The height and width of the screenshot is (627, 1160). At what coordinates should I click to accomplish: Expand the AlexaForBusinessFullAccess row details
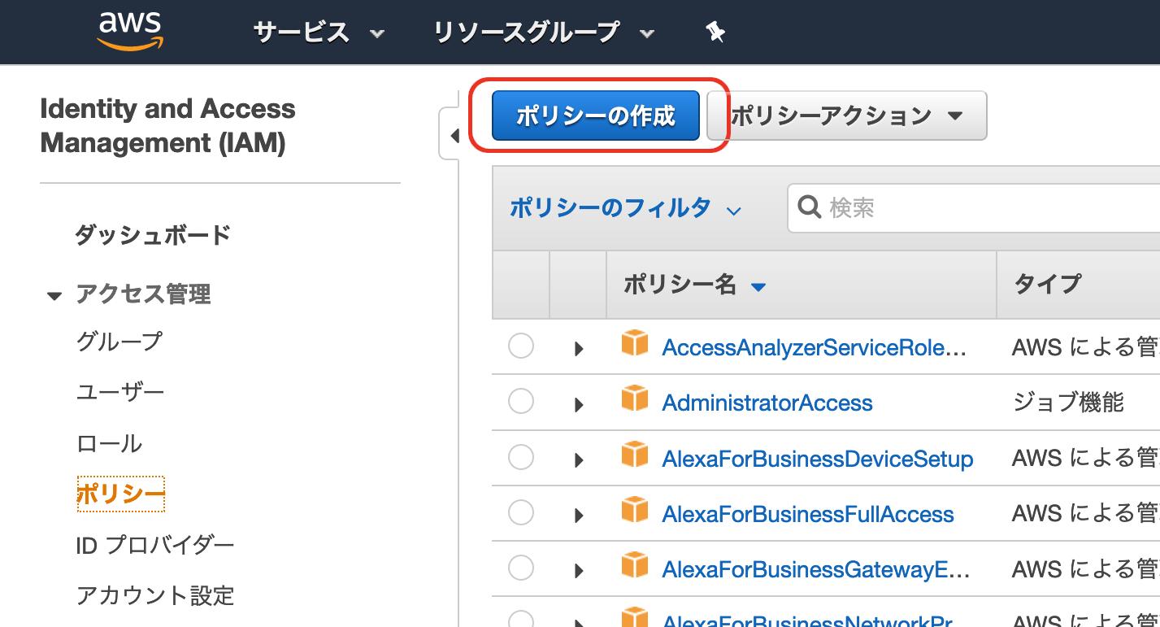(579, 516)
